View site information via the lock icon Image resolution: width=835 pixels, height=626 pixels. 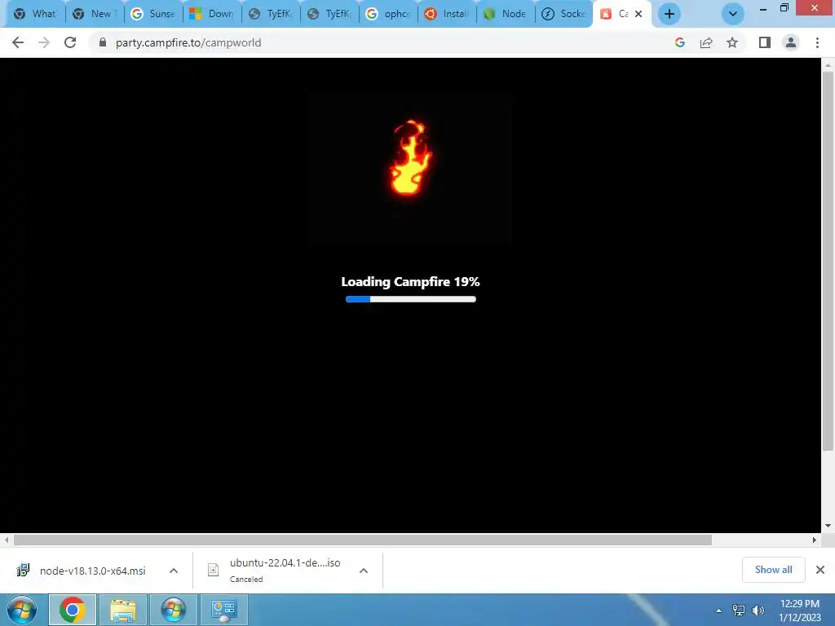[x=103, y=42]
